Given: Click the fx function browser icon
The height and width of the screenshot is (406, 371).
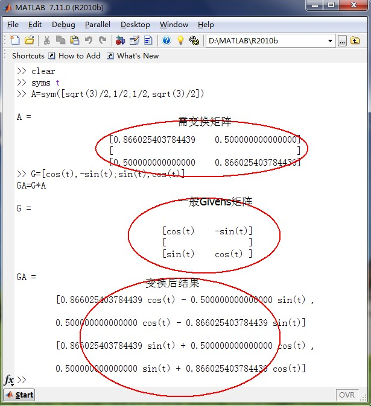Looking at the screenshot, I should [x=9, y=380].
